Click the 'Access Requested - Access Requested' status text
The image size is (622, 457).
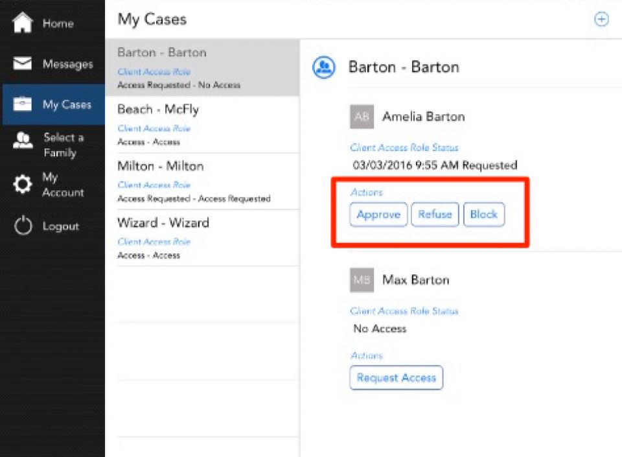194,198
